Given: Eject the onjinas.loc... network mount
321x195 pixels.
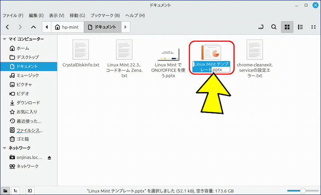Looking at the screenshot, I should (49, 158).
